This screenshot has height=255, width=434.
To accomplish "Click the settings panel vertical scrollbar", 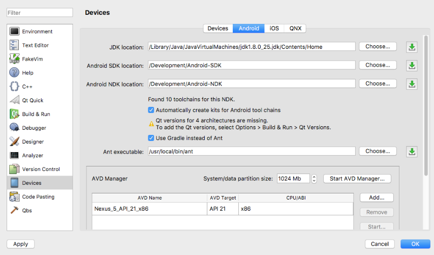I will coord(426,105).
